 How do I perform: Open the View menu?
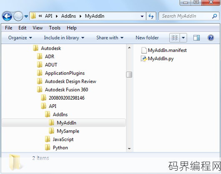[38, 28]
